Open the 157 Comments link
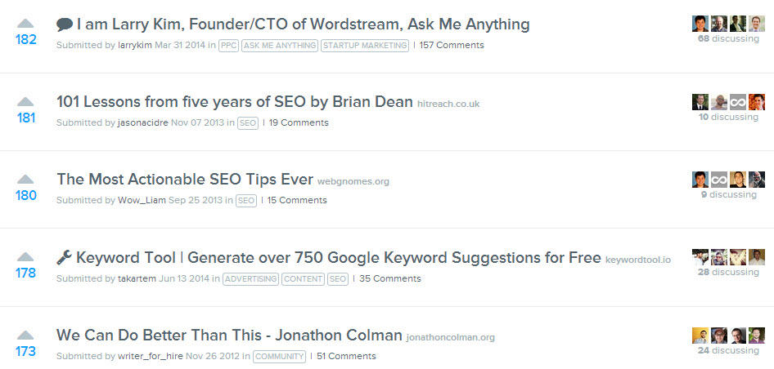The width and height of the screenshot is (774, 369). 452,46
